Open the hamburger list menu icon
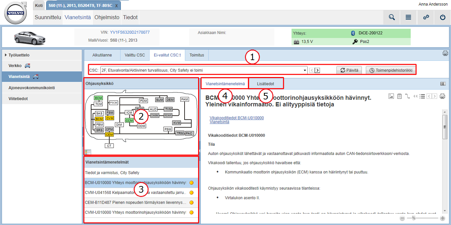The width and height of the screenshot is (451, 225). tap(408, 18)
